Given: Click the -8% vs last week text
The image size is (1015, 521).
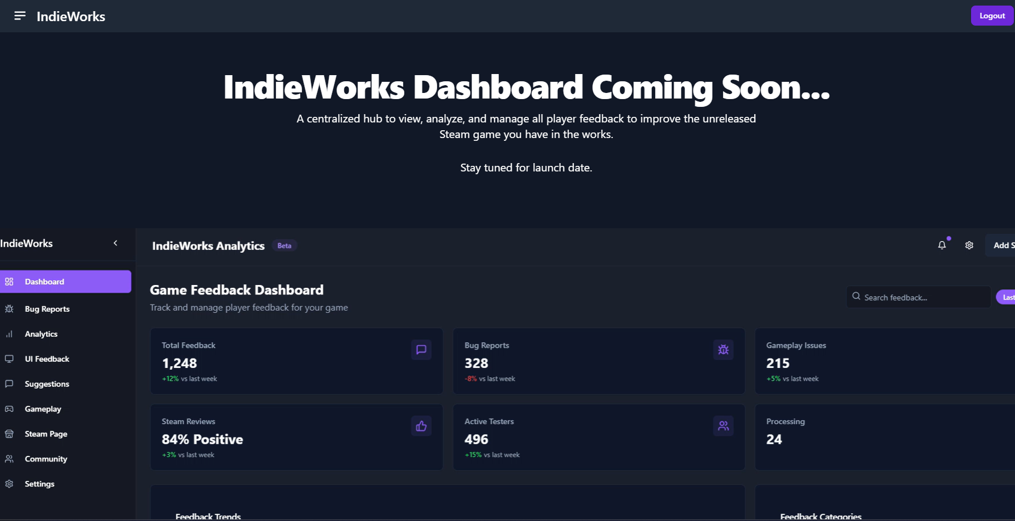Looking at the screenshot, I should 490,379.
